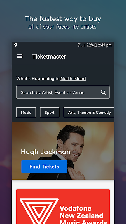The width and height of the screenshot is (126, 224).
Task: Tap the Wi-Fi status bar icon
Action: click(79, 45)
